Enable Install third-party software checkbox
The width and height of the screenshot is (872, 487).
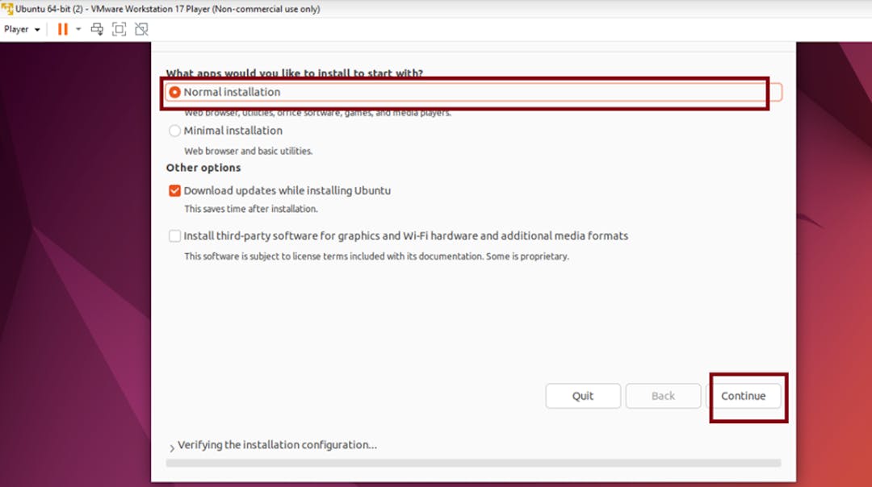[174, 235]
